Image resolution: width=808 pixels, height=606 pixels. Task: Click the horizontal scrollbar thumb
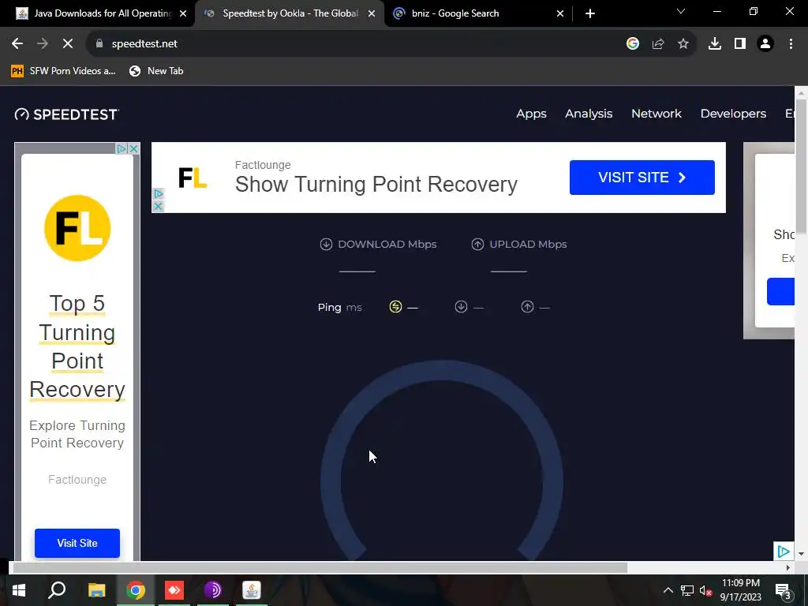(x=320, y=567)
